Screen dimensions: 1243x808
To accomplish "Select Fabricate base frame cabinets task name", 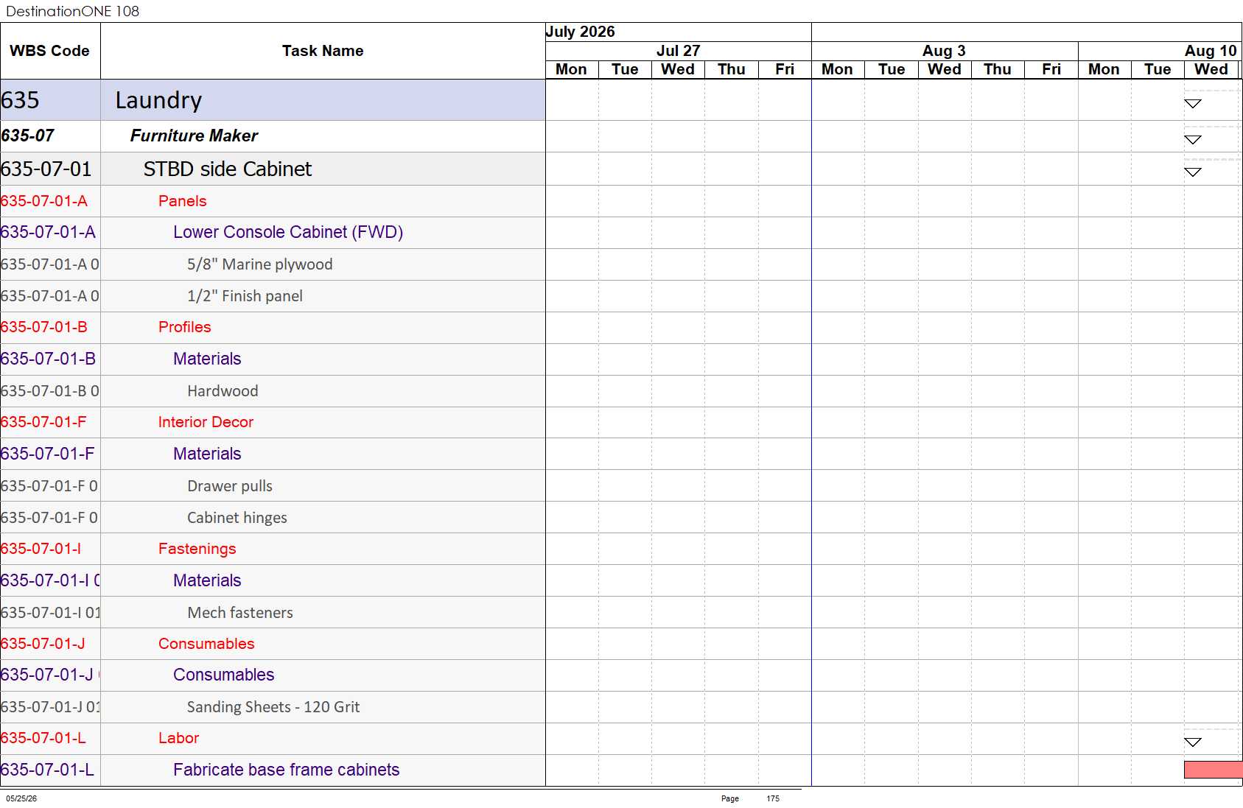I will [286, 770].
